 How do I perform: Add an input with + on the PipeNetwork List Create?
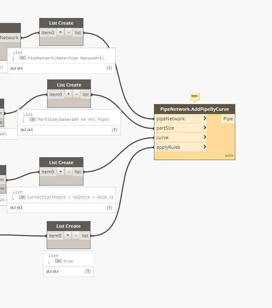(x=60, y=33)
